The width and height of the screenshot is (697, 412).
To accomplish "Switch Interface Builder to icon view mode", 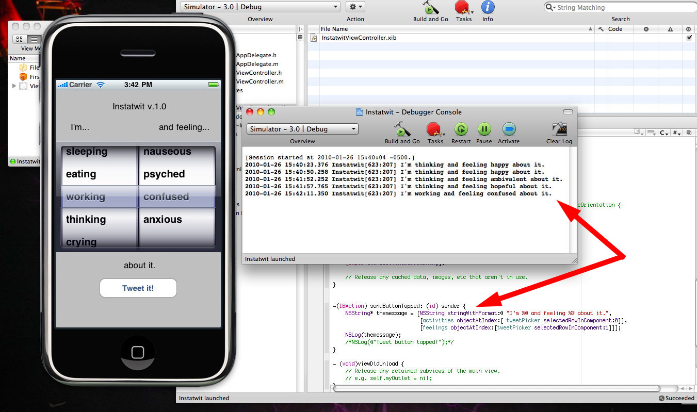I will coord(20,39).
